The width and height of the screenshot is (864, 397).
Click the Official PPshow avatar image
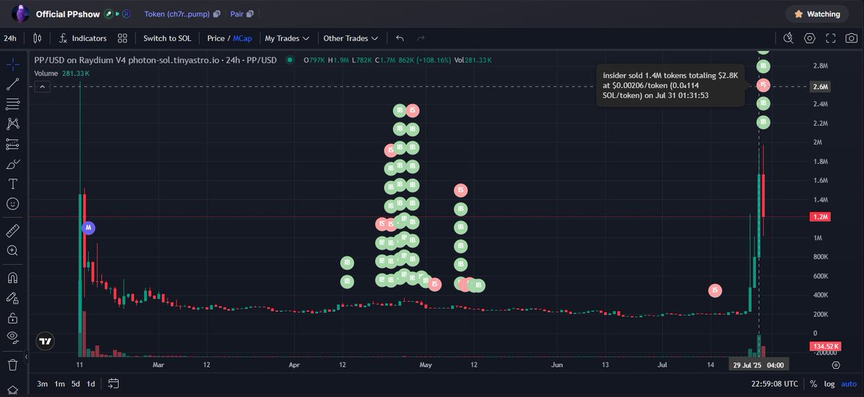pyautogui.click(x=20, y=14)
